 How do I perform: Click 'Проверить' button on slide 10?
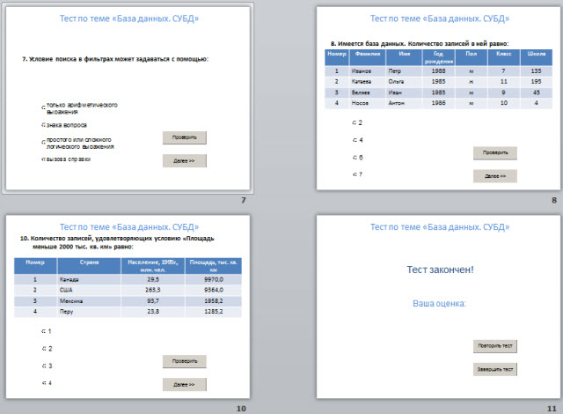pos(184,361)
